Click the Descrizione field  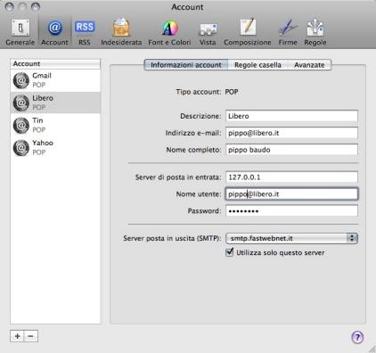(x=291, y=116)
